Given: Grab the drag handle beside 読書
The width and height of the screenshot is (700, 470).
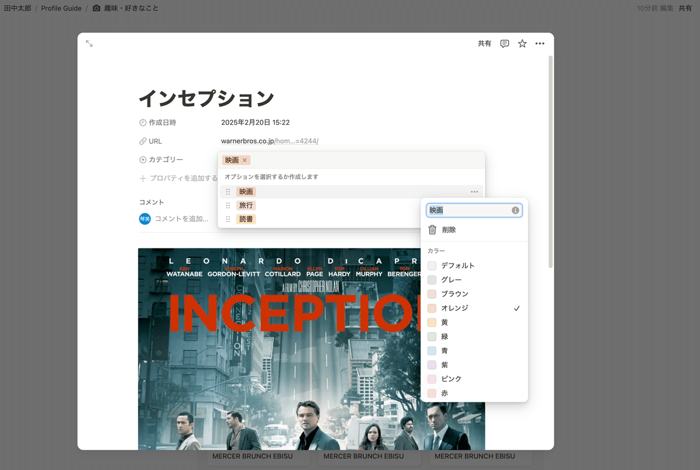Looking at the screenshot, I should coord(228,219).
